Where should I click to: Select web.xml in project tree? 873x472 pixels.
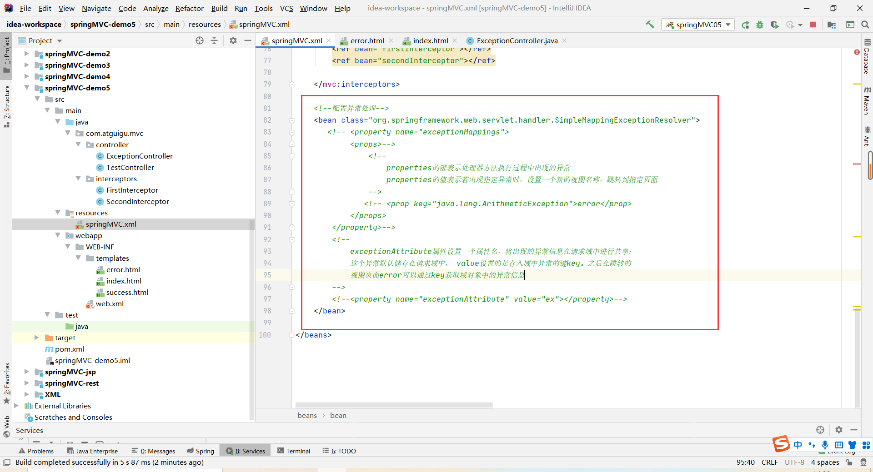110,303
